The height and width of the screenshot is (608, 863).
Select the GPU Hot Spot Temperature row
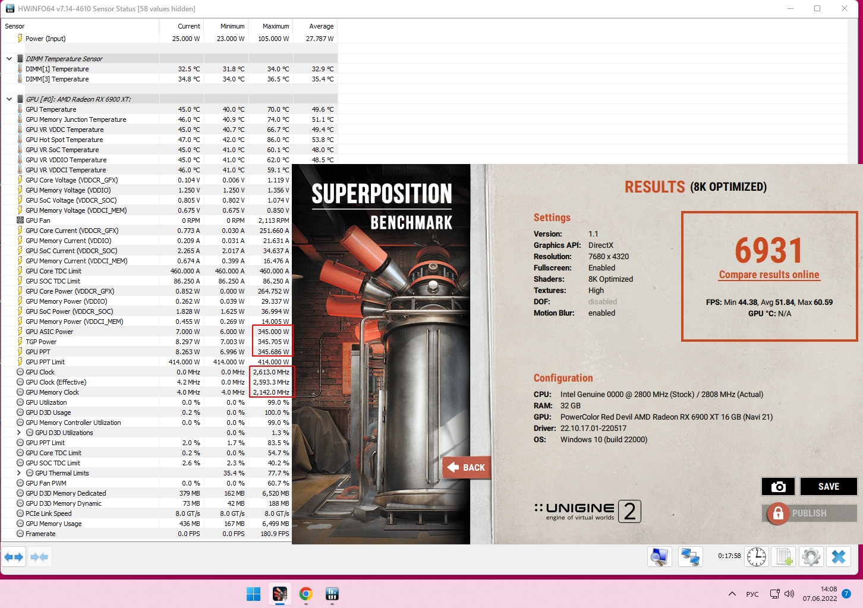pyautogui.click(x=169, y=140)
